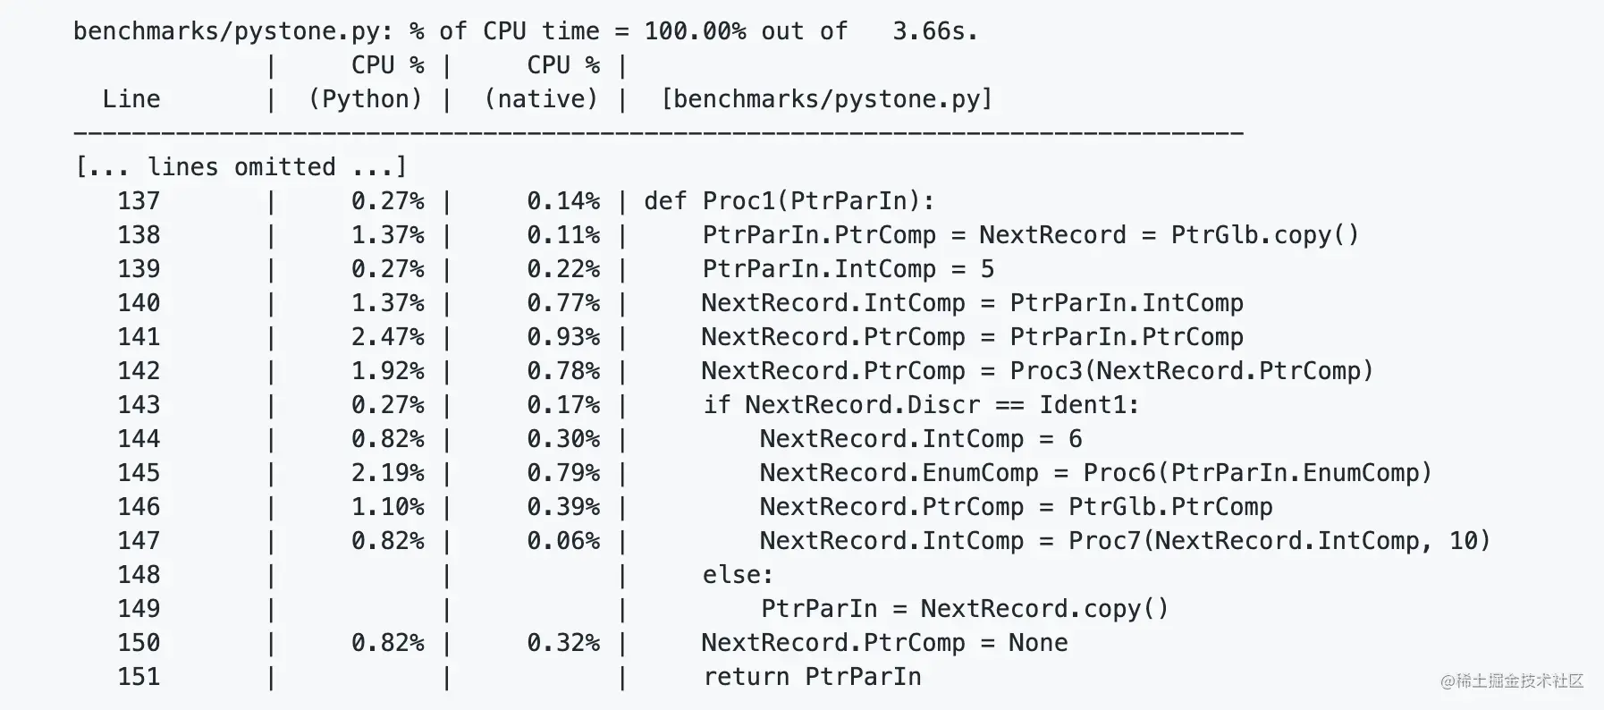
Task: Click the 'return PtrParIn' statement
Action: (x=812, y=676)
